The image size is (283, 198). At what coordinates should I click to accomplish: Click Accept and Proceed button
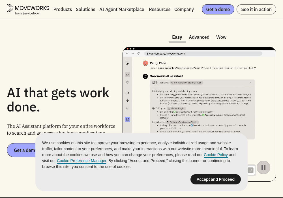click(215, 179)
